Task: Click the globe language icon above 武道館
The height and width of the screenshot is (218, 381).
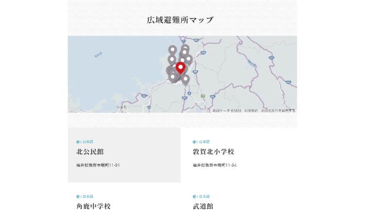Action: 195,197
